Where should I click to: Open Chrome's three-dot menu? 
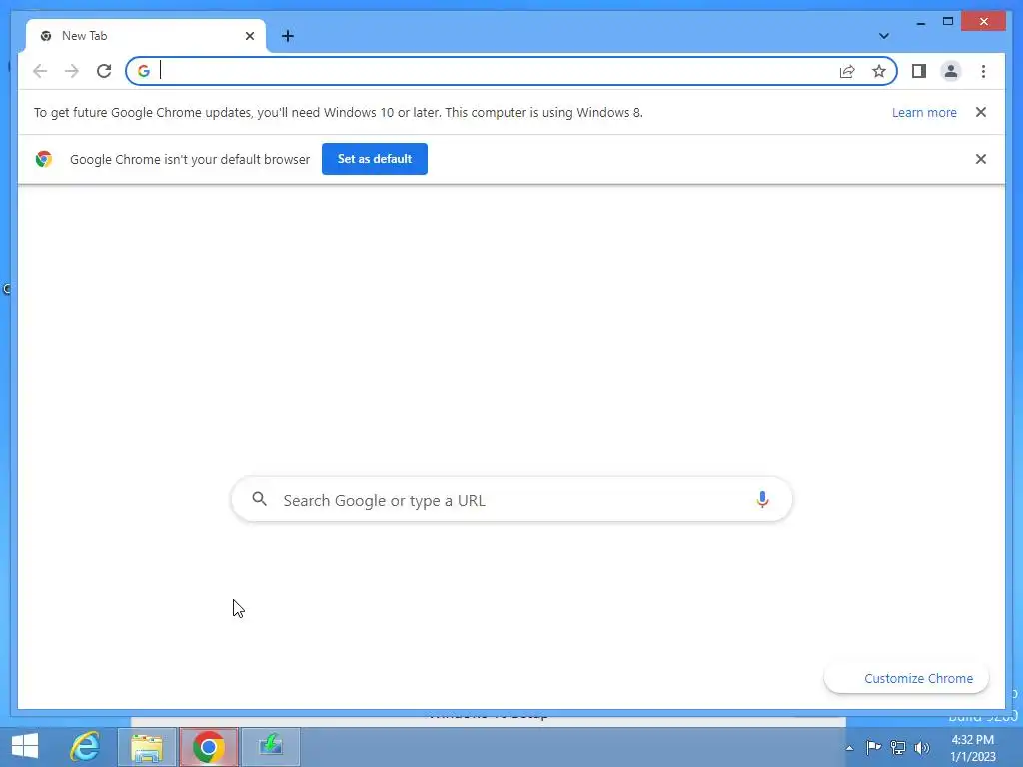click(x=983, y=71)
